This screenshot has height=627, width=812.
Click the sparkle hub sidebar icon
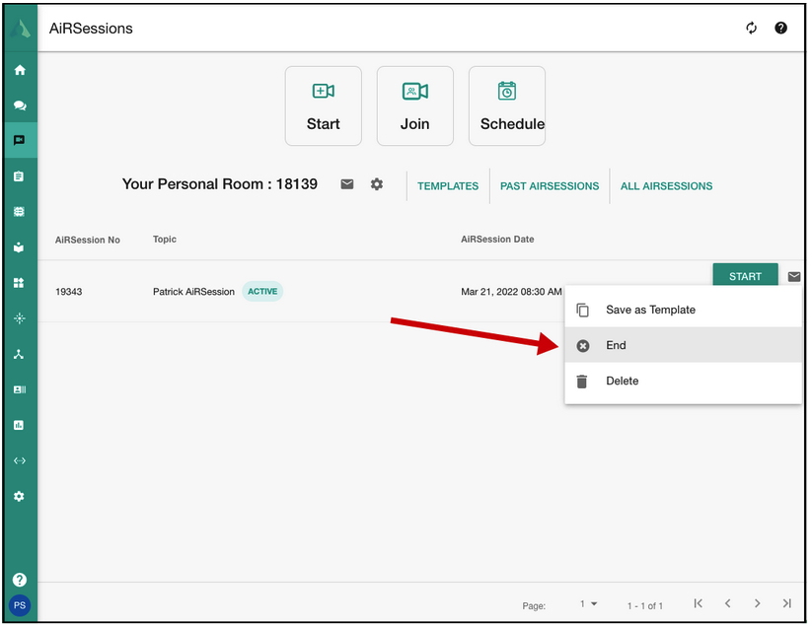[19, 318]
